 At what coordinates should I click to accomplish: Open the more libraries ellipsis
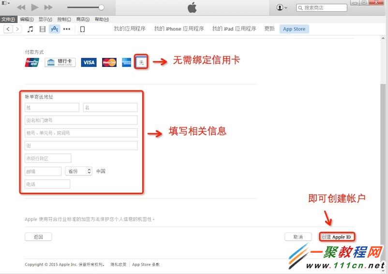coord(67,29)
